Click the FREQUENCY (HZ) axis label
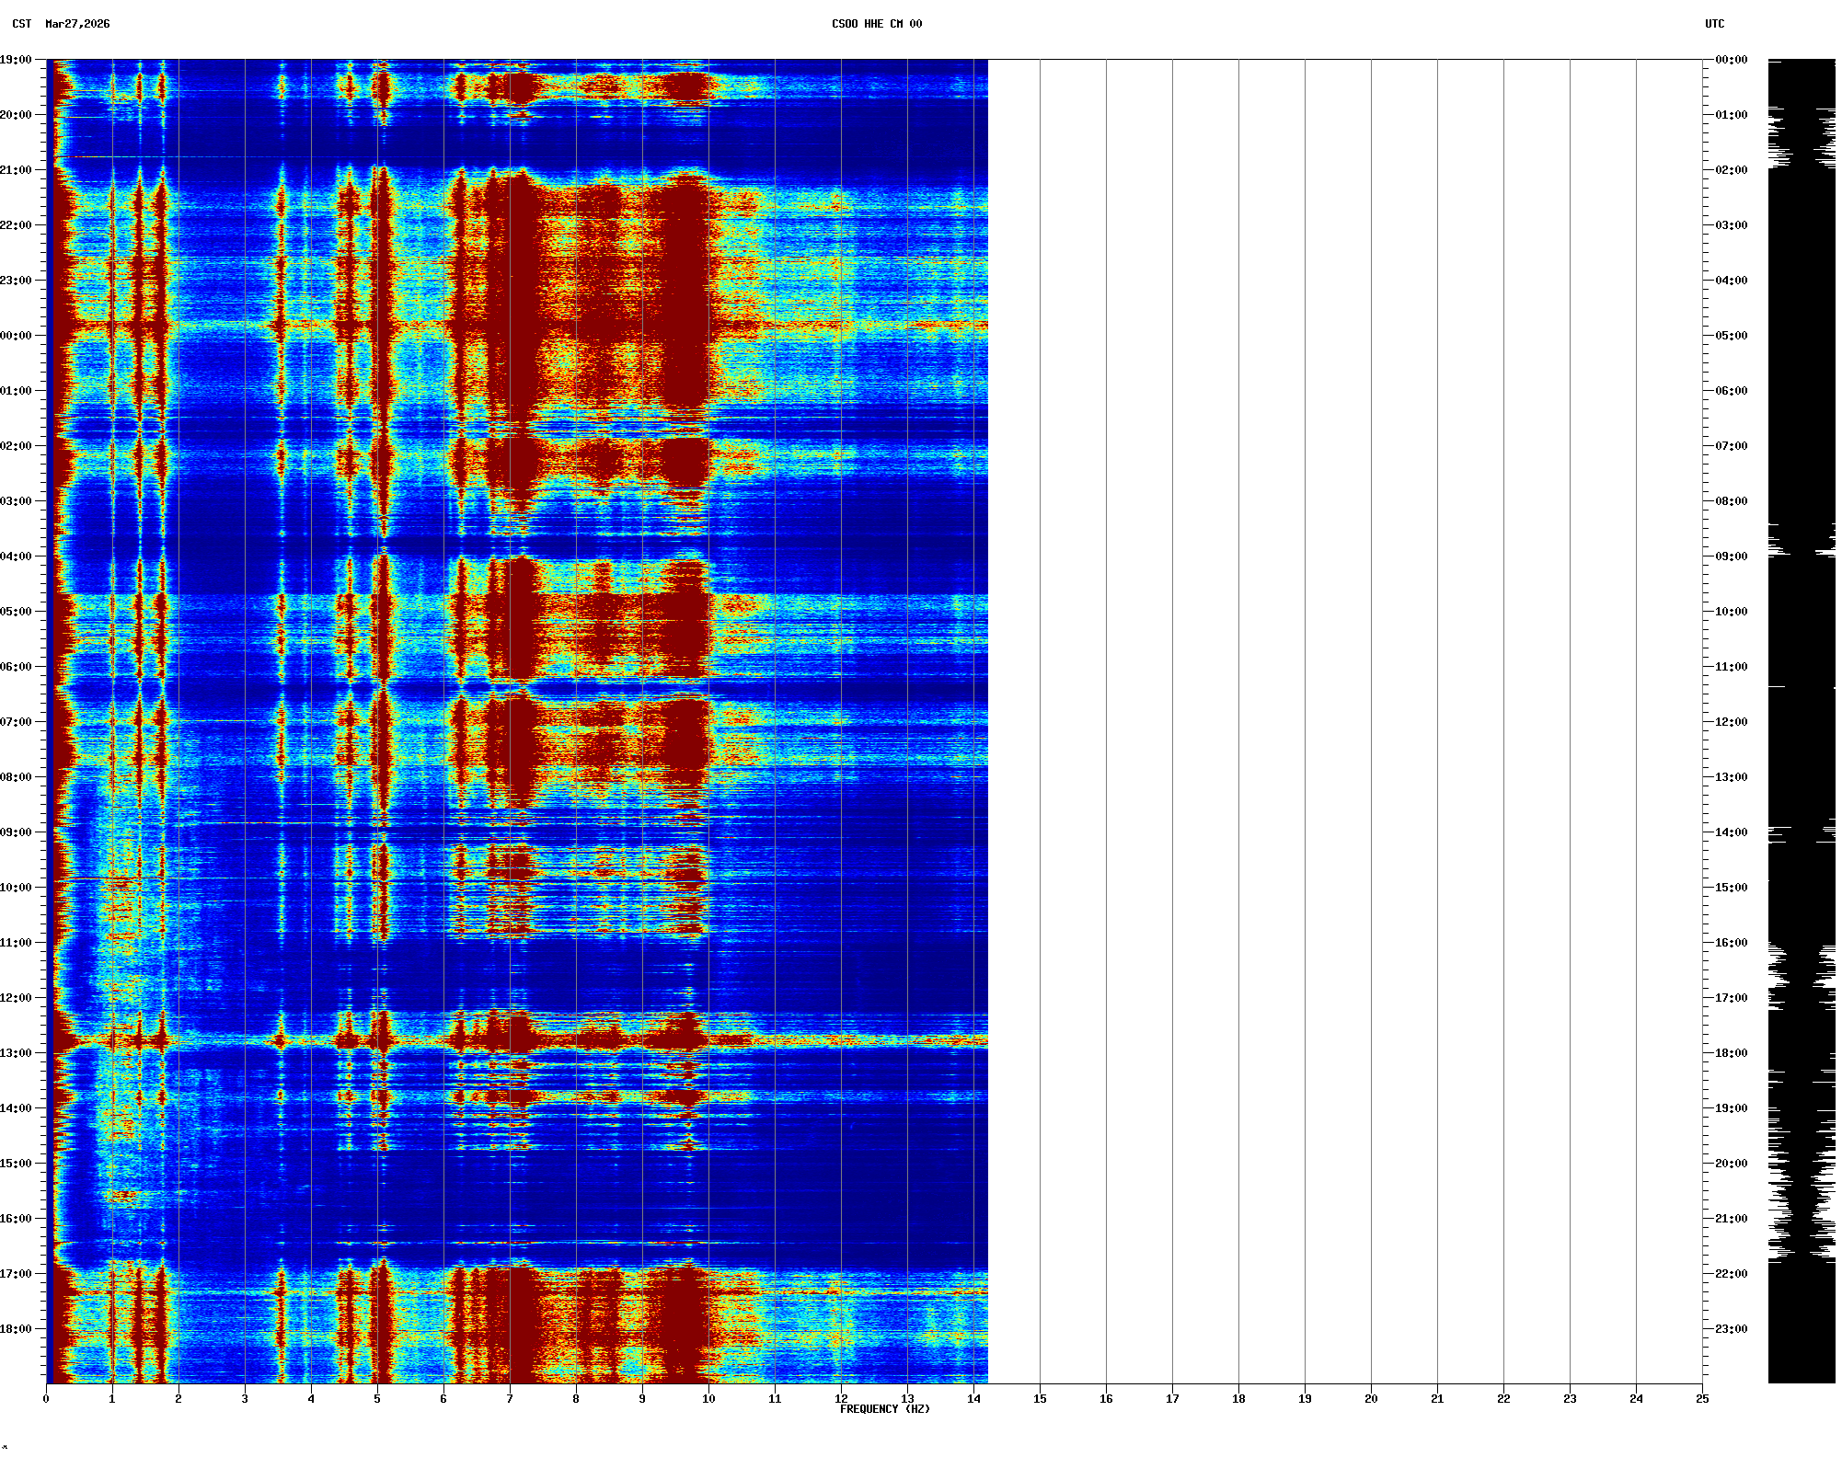 coord(884,1409)
